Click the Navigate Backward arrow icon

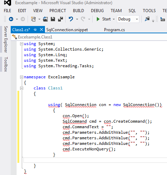[x=11, y=19]
